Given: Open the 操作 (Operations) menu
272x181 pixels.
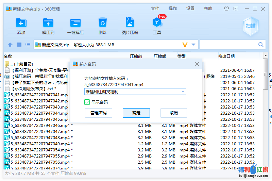Looking at the screenshot, I should [173, 9].
